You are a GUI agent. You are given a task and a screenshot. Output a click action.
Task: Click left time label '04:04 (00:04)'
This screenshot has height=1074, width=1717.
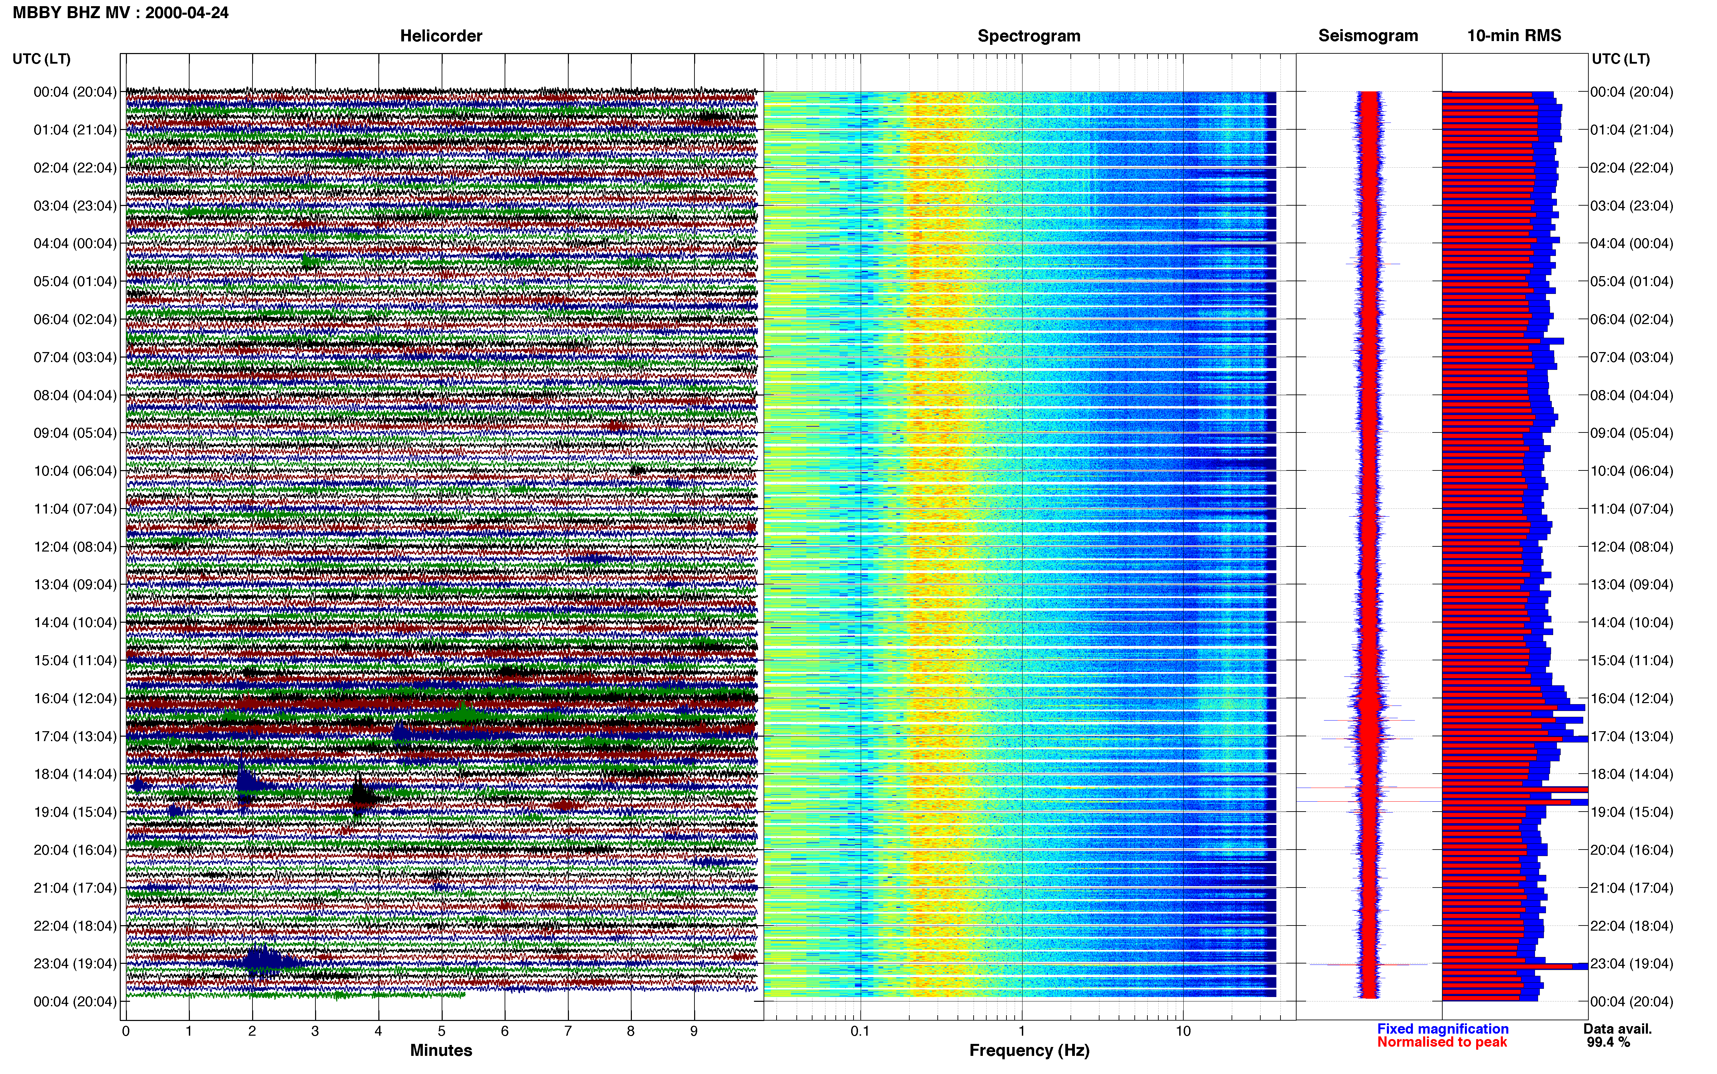click(75, 243)
